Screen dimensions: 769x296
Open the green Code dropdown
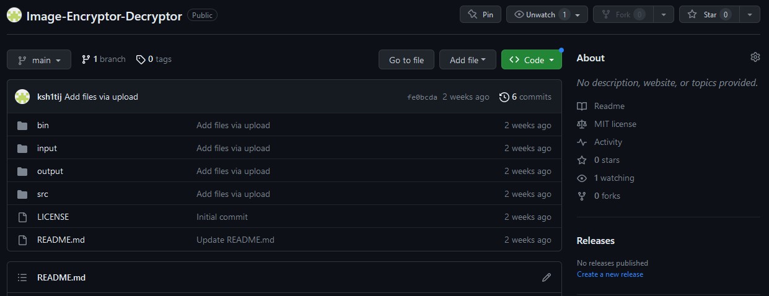pyautogui.click(x=532, y=59)
